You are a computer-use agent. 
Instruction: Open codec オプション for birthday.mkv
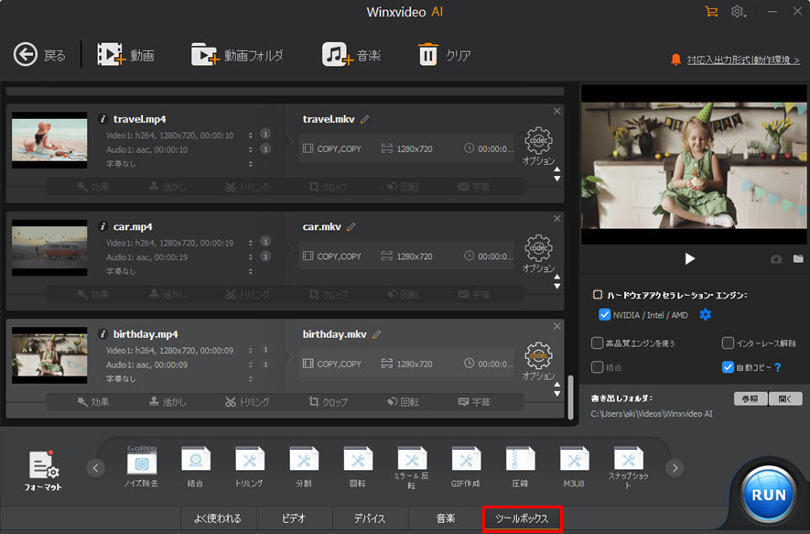coord(538,361)
